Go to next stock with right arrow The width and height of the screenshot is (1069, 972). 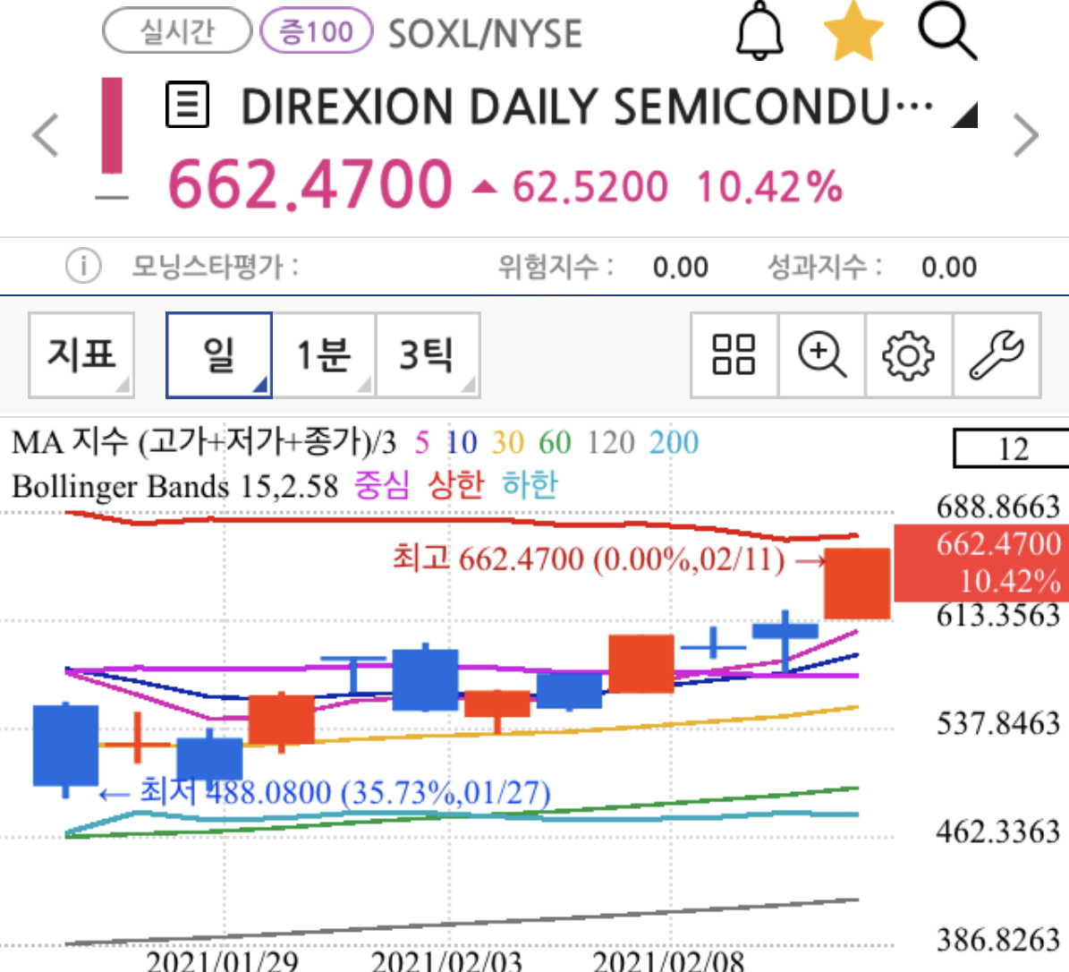(1025, 136)
